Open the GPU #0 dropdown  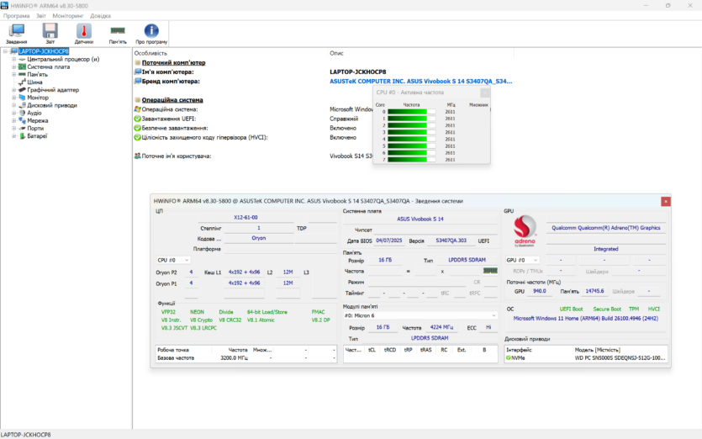522,260
